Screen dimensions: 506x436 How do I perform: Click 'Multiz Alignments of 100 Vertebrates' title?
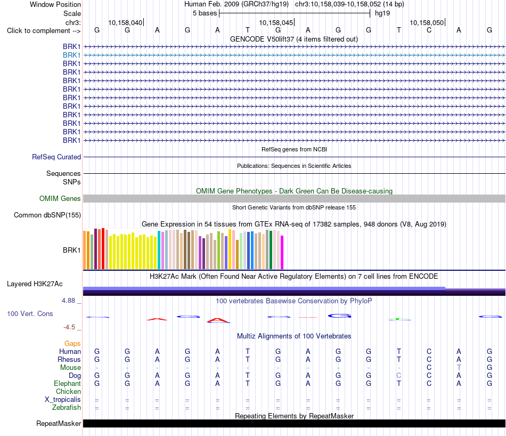(294, 336)
